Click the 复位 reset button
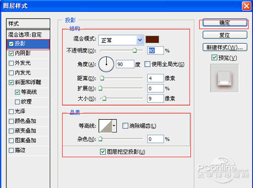Image resolution: width=253 pixels, height=188 pixels. 225,35
